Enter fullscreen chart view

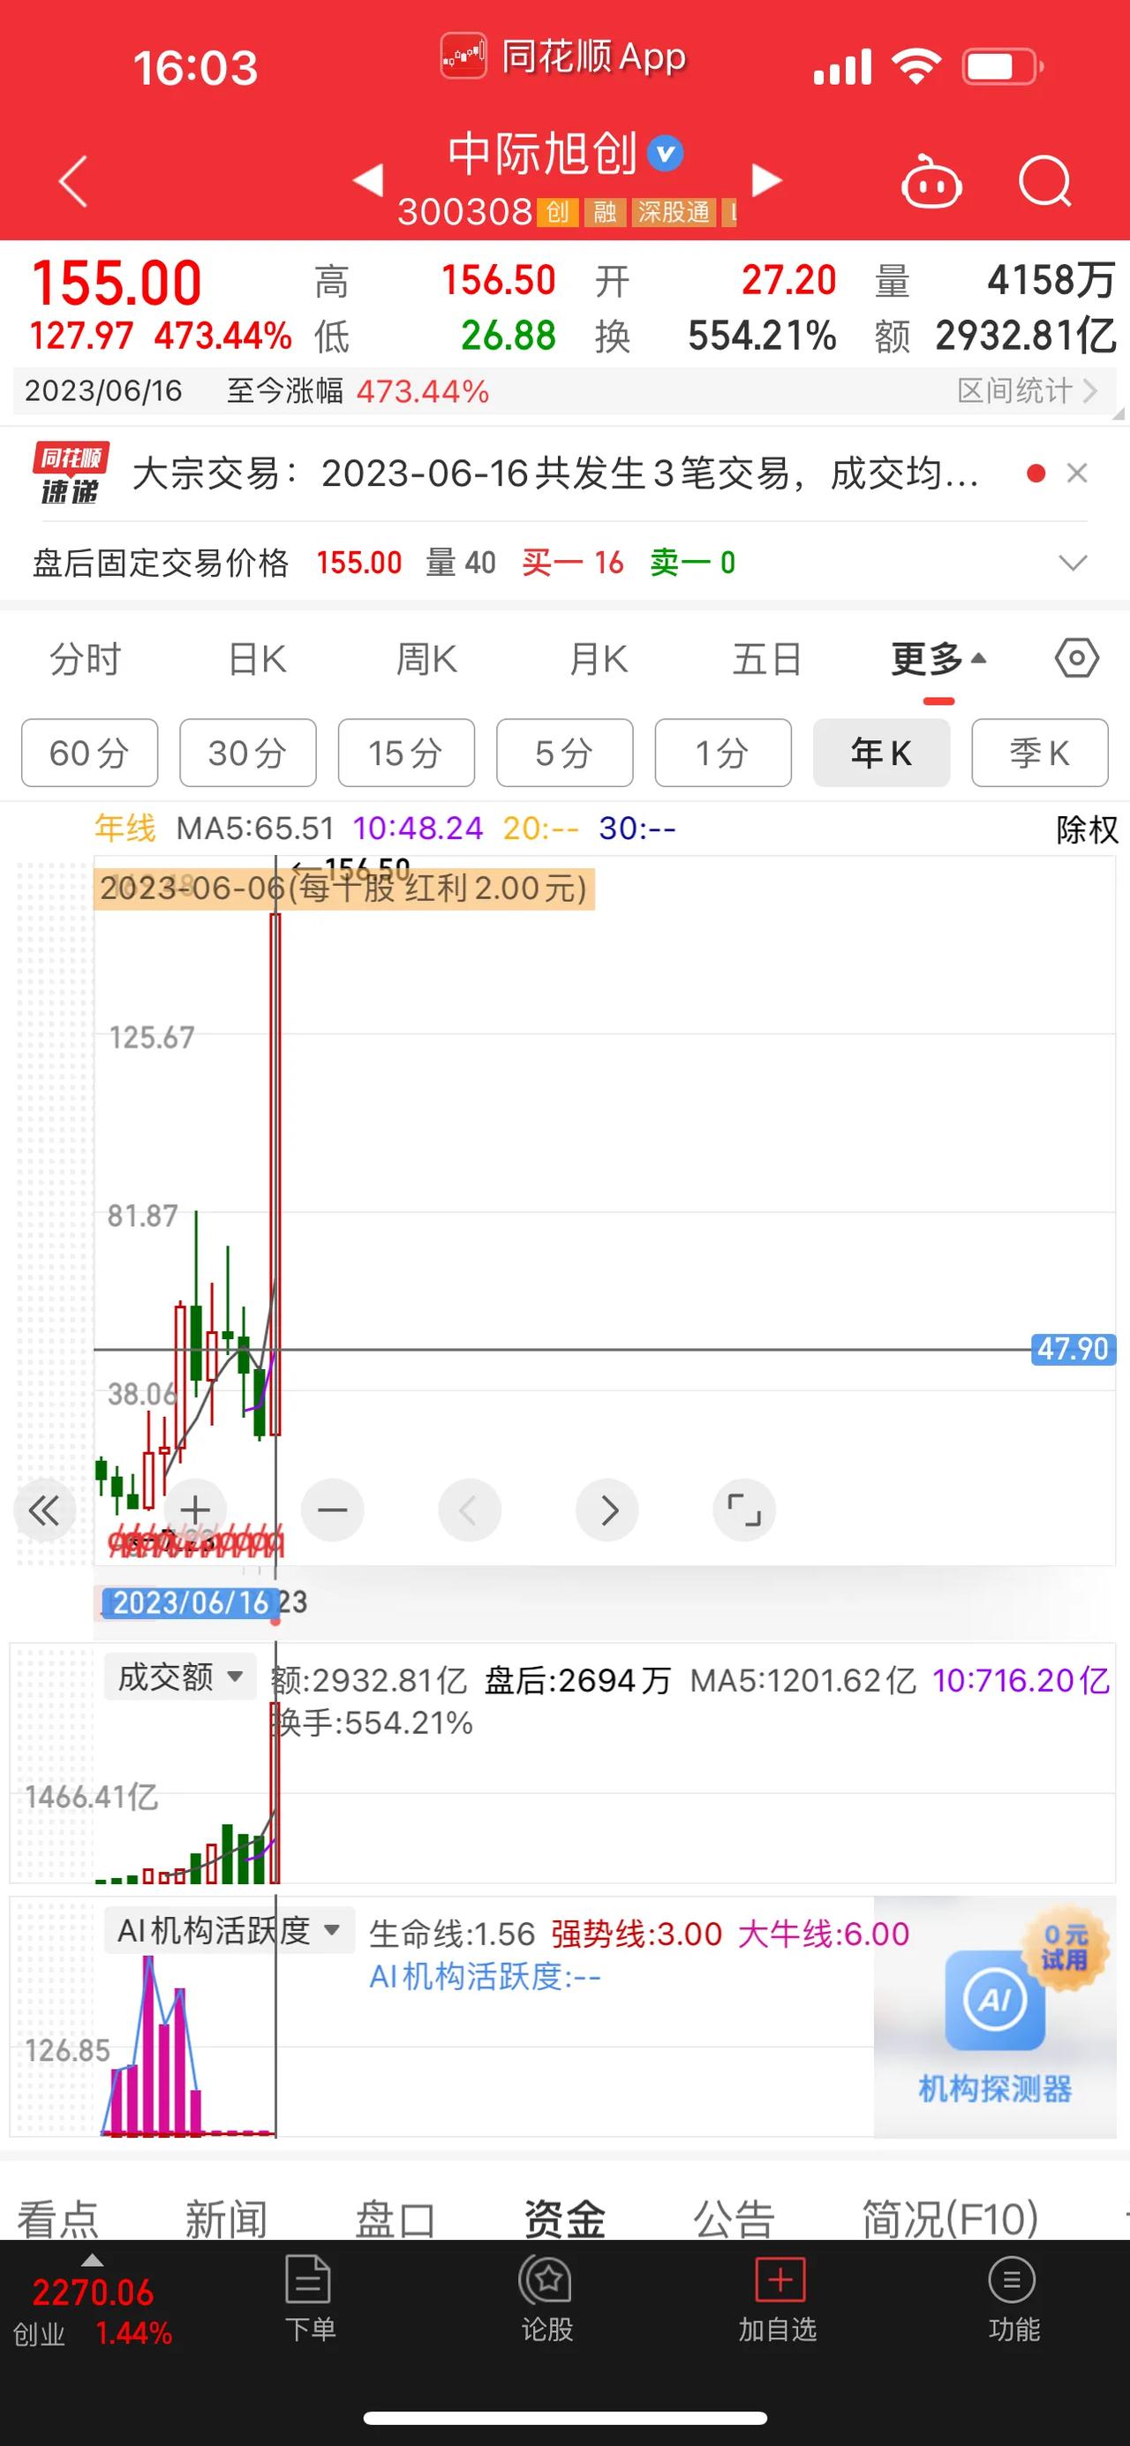744,1510
